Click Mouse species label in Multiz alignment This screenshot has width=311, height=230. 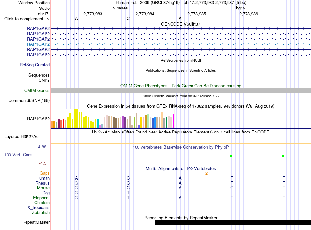(43, 188)
